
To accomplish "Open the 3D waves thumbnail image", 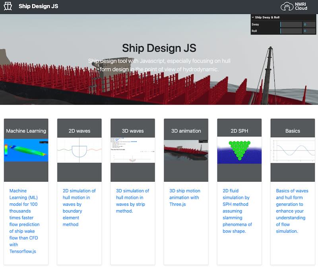I will pyautogui.click(x=132, y=150).
